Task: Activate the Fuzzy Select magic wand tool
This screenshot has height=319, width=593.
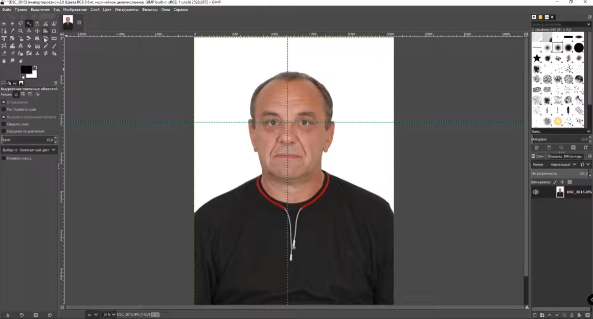Action: [29, 23]
